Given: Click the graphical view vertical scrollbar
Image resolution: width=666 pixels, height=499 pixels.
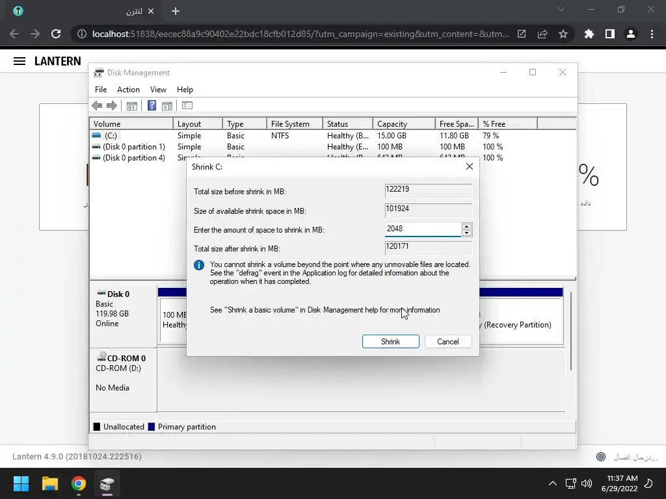Looking at the screenshot, I should [571, 331].
